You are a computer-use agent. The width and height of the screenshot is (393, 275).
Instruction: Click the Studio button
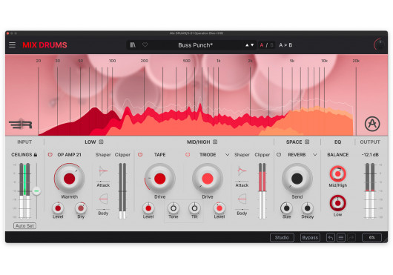tap(282, 237)
